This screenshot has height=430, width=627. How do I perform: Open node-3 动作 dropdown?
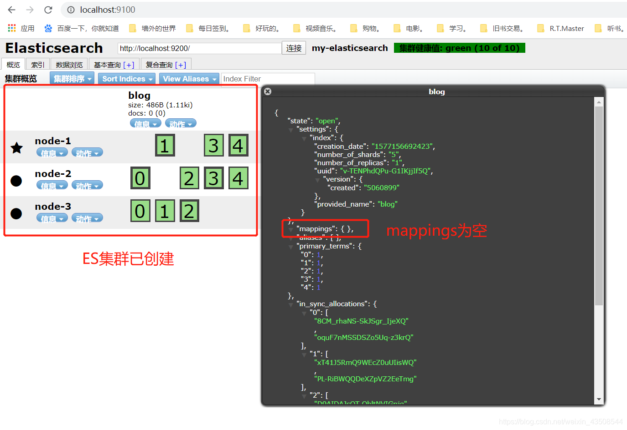(87, 218)
